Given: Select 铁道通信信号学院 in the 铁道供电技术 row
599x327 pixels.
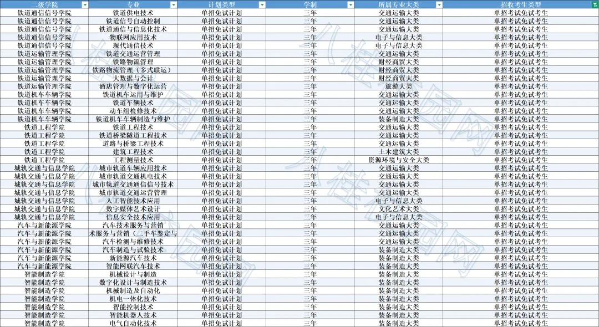Looking at the screenshot, I should 44,13.
